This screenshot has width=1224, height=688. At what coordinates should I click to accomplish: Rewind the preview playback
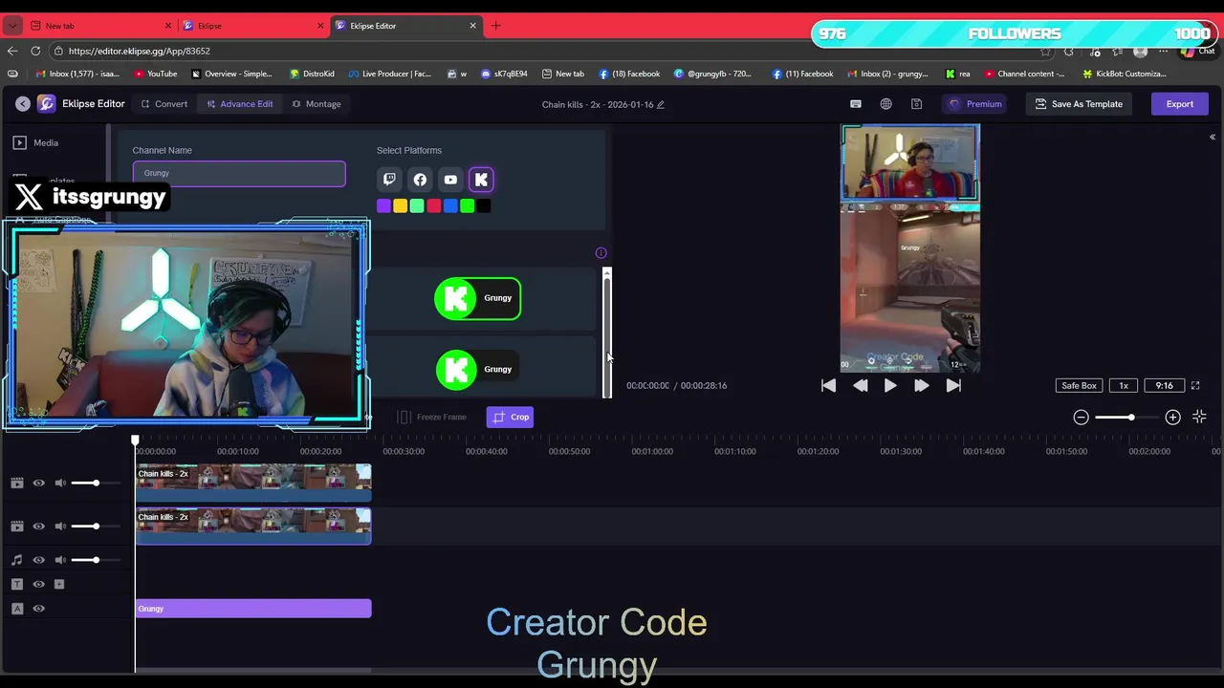pos(860,385)
